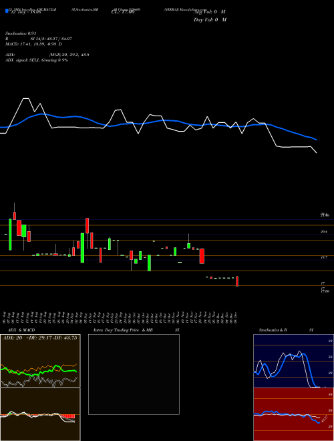Click the red RSI chart panel
The image size is (334, 441).
click(293, 414)
